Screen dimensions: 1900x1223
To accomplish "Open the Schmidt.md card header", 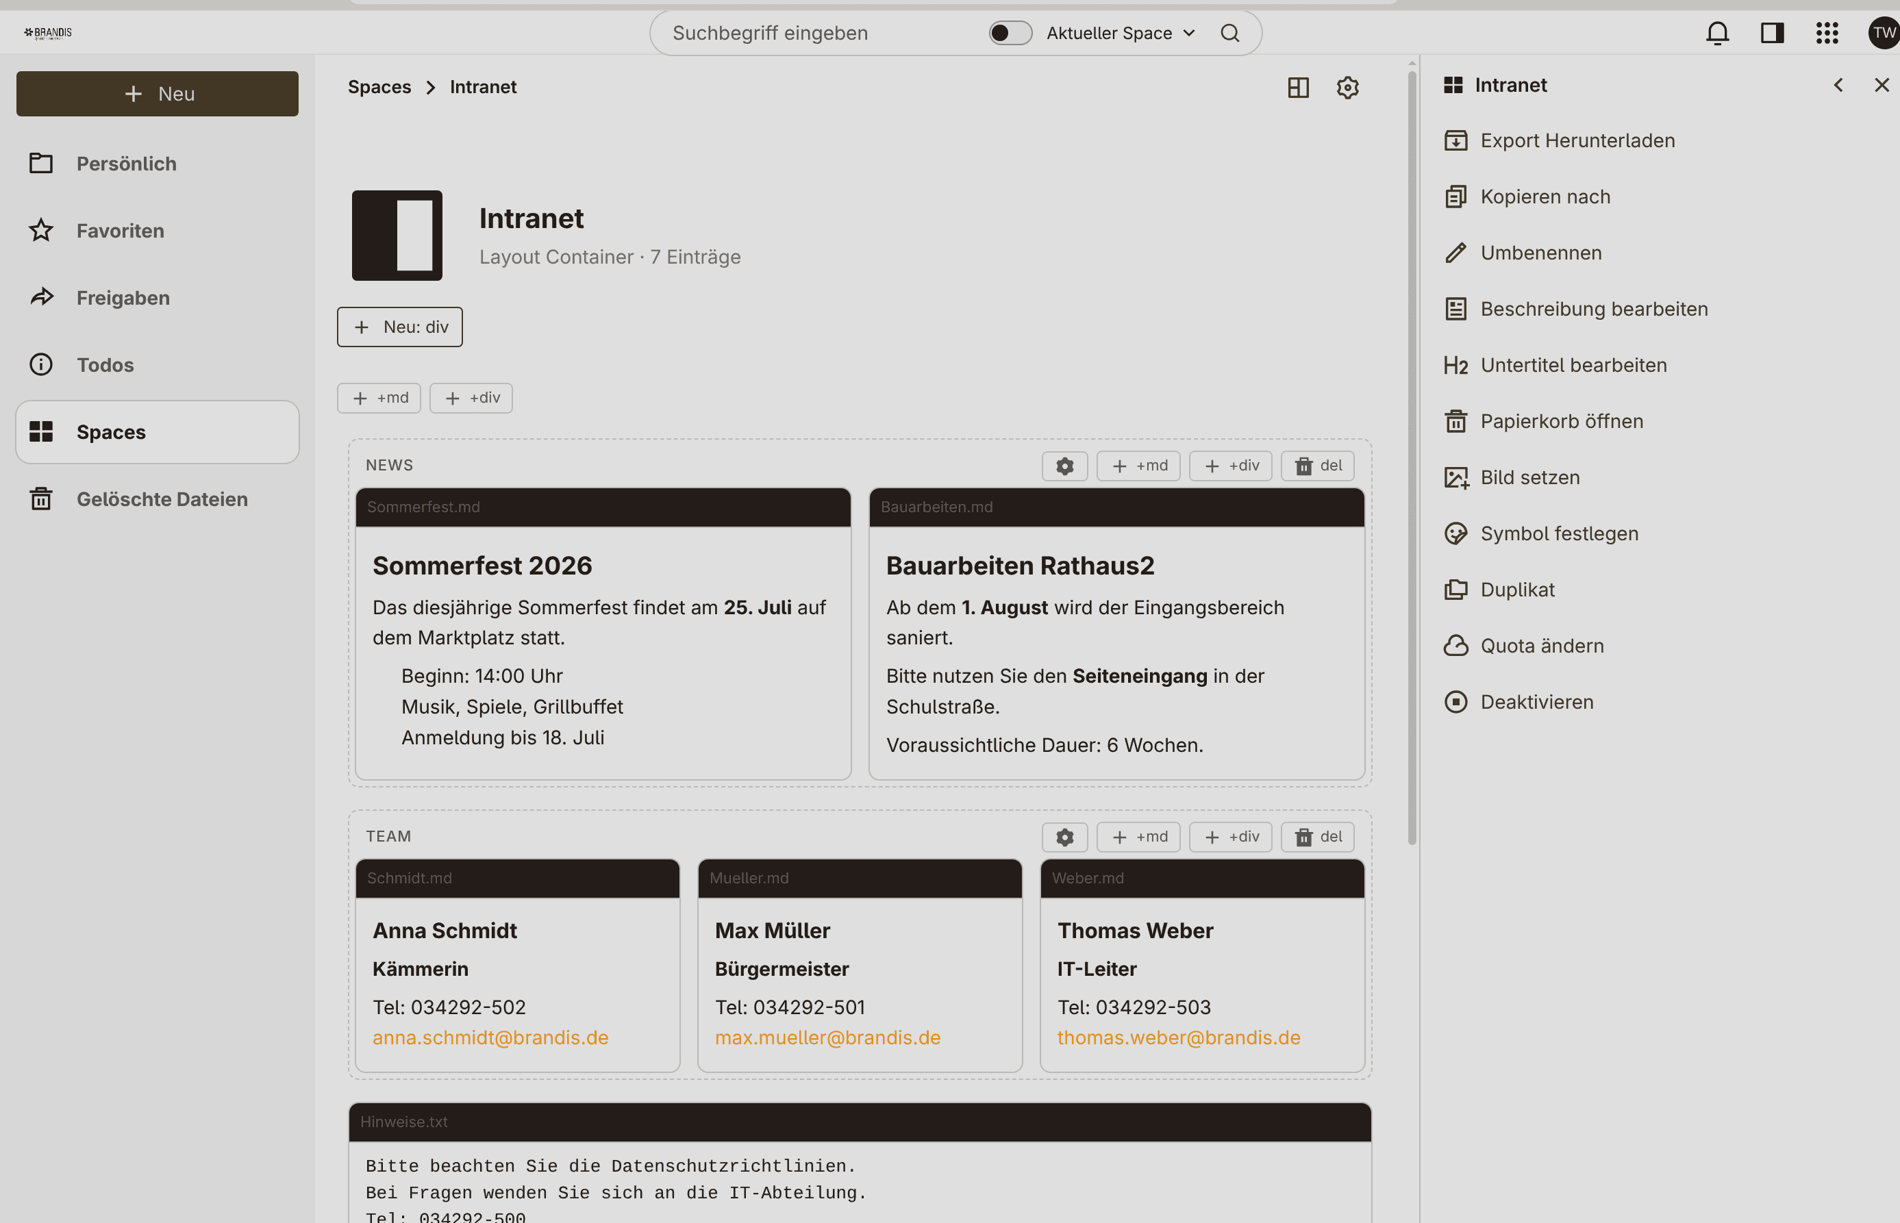I will tap(517, 879).
